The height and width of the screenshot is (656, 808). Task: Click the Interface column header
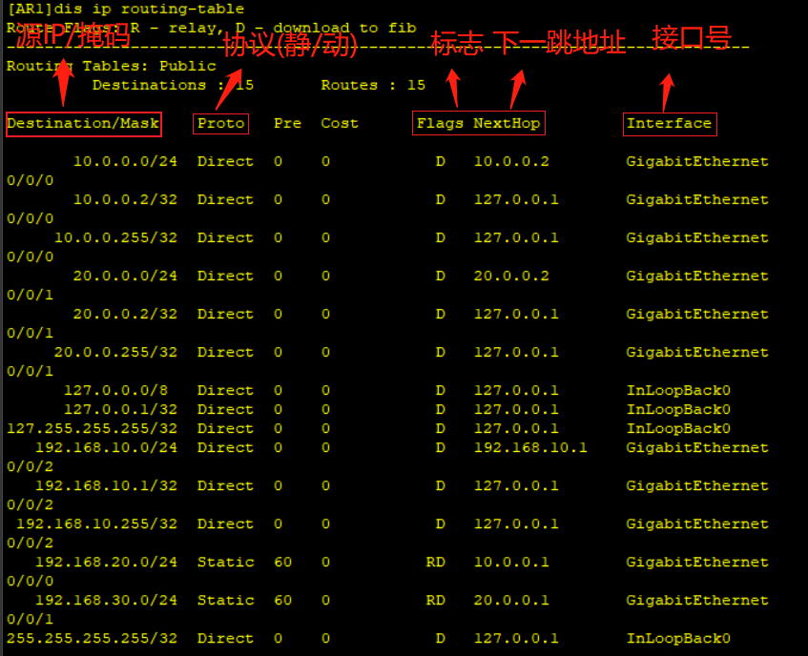[670, 124]
